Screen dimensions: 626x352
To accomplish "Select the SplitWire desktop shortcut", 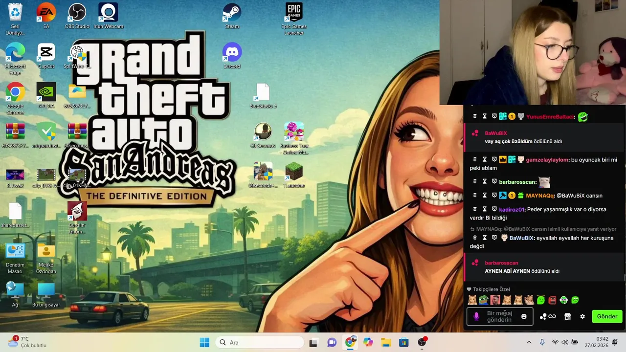I will pyautogui.click(x=77, y=55).
